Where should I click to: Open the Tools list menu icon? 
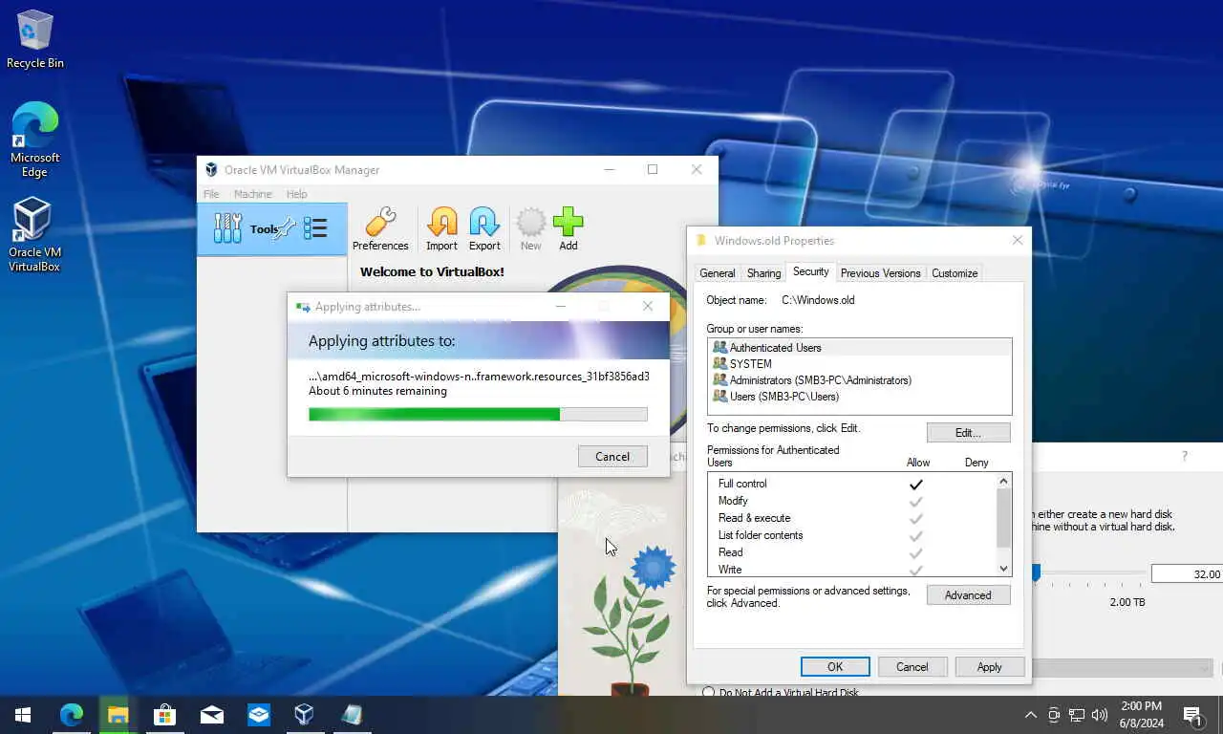315,228
